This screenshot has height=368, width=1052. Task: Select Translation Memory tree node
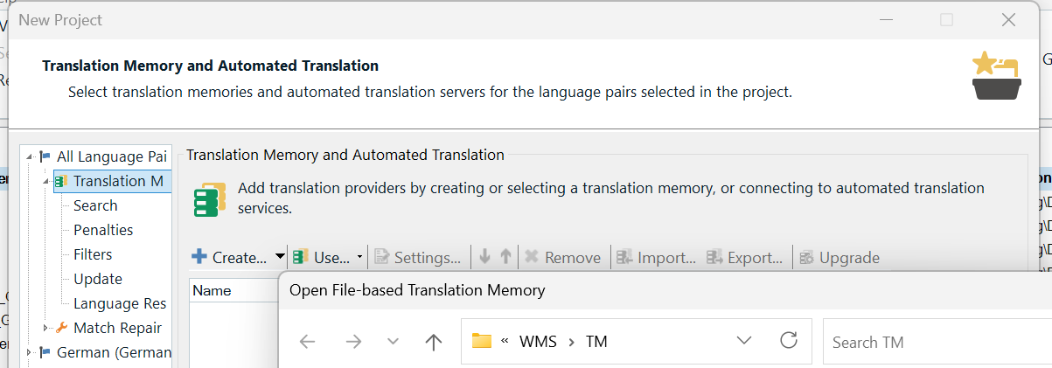click(118, 181)
